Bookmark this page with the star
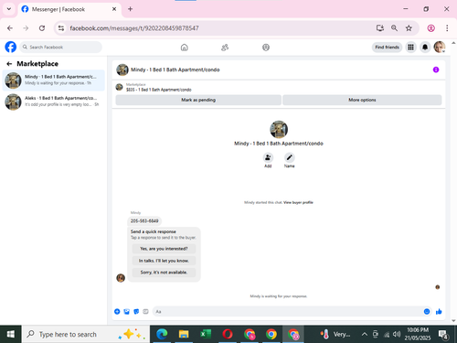Viewport: 457px width, 343px height. (x=409, y=28)
